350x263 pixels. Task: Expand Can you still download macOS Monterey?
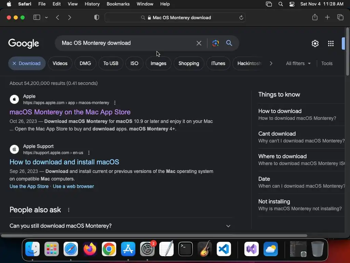121,226
